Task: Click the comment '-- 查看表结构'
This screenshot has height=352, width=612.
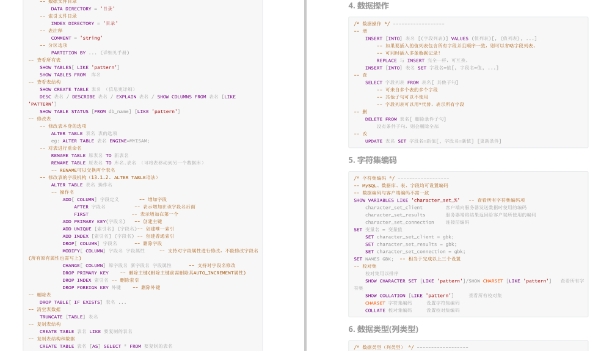Action: (45, 82)
